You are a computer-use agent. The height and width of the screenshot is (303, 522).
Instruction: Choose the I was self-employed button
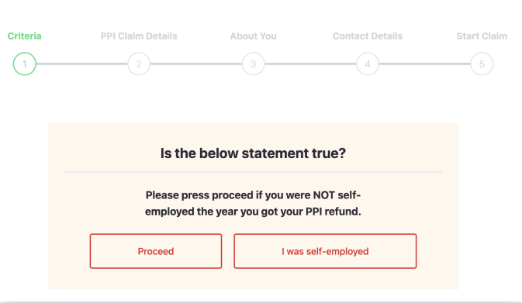(x=325, y=251)
